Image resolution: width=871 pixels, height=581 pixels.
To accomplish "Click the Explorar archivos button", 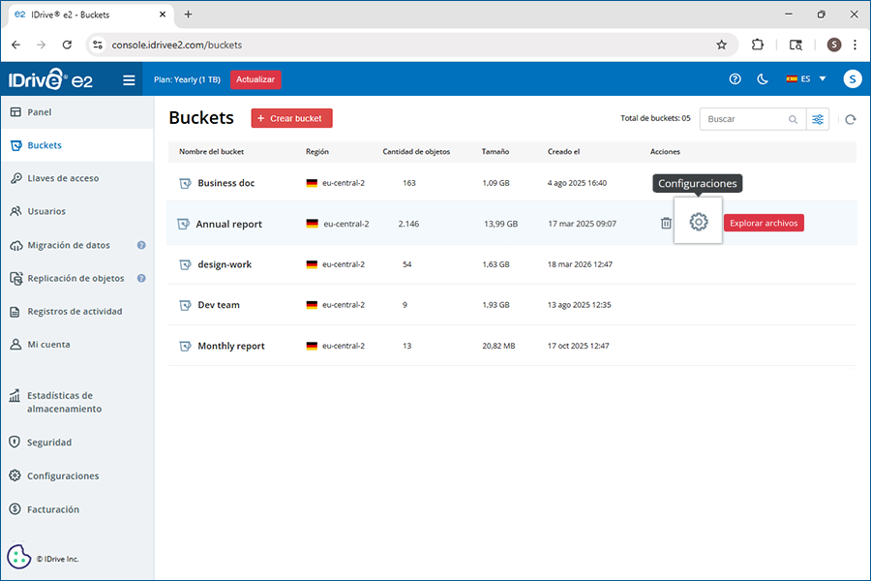I will click(x=764, y=223).
